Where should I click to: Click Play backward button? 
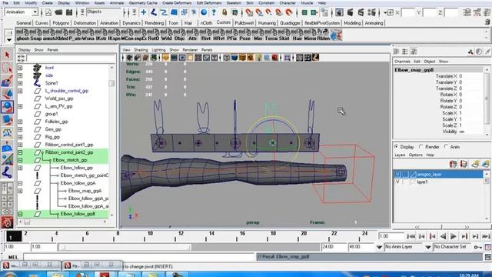coord(443,236)
